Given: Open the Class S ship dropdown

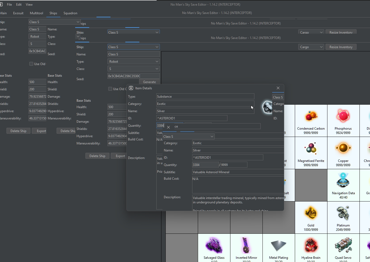Looking at the screenshot, I should coord(133,47).
